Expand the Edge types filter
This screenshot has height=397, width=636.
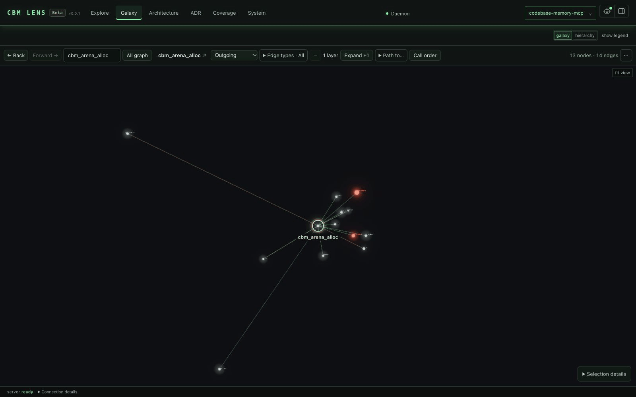[x=283, y=56]
